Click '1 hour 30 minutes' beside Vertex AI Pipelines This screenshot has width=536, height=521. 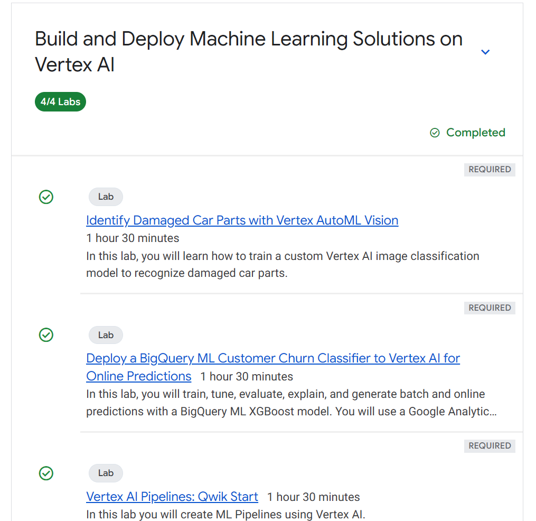point(314,497)
